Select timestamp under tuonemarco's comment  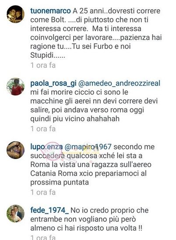coord(43,66)
